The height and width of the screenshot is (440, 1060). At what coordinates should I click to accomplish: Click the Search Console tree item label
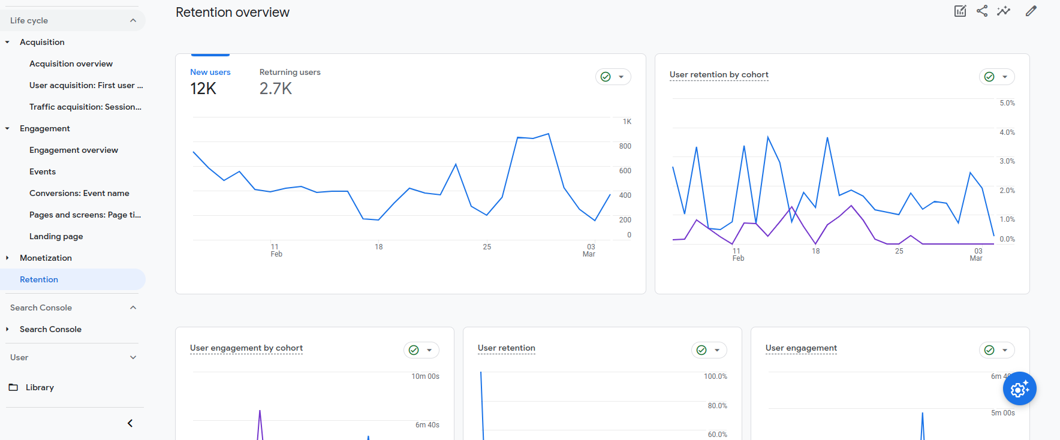(x=50, y=329)
